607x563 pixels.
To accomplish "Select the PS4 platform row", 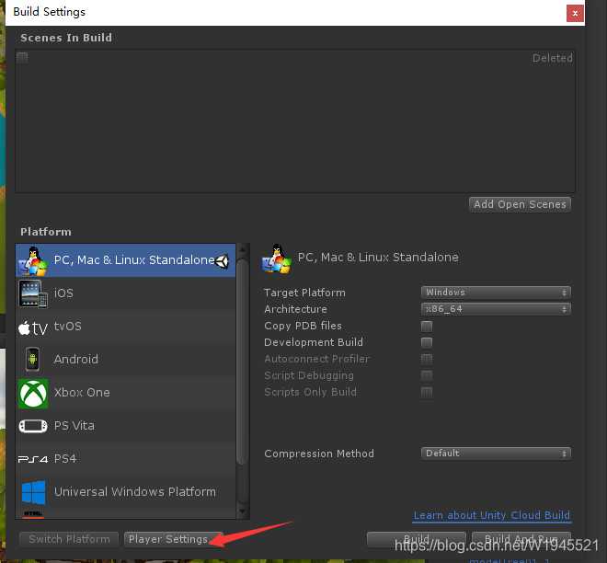I will point(125,459).
